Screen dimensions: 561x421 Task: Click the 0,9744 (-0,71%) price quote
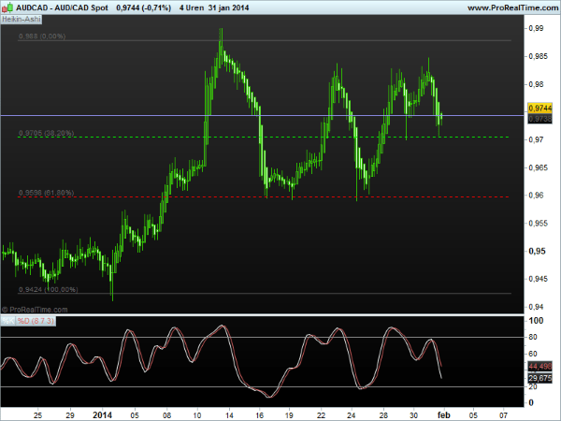143,7
